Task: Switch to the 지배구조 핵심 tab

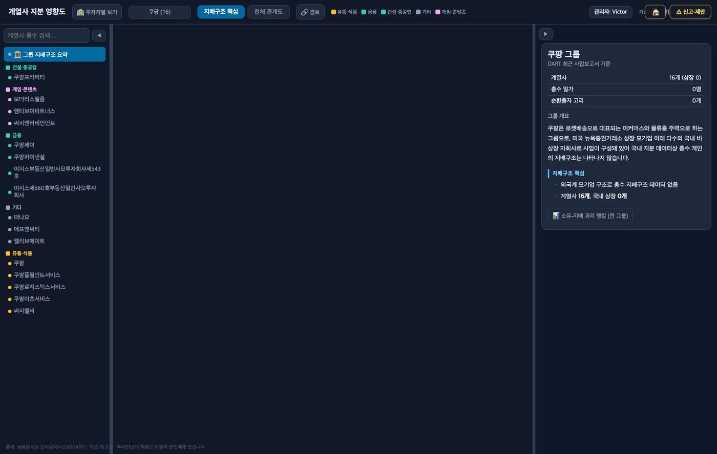Action: pyautogui.click(x=221, y=12)
